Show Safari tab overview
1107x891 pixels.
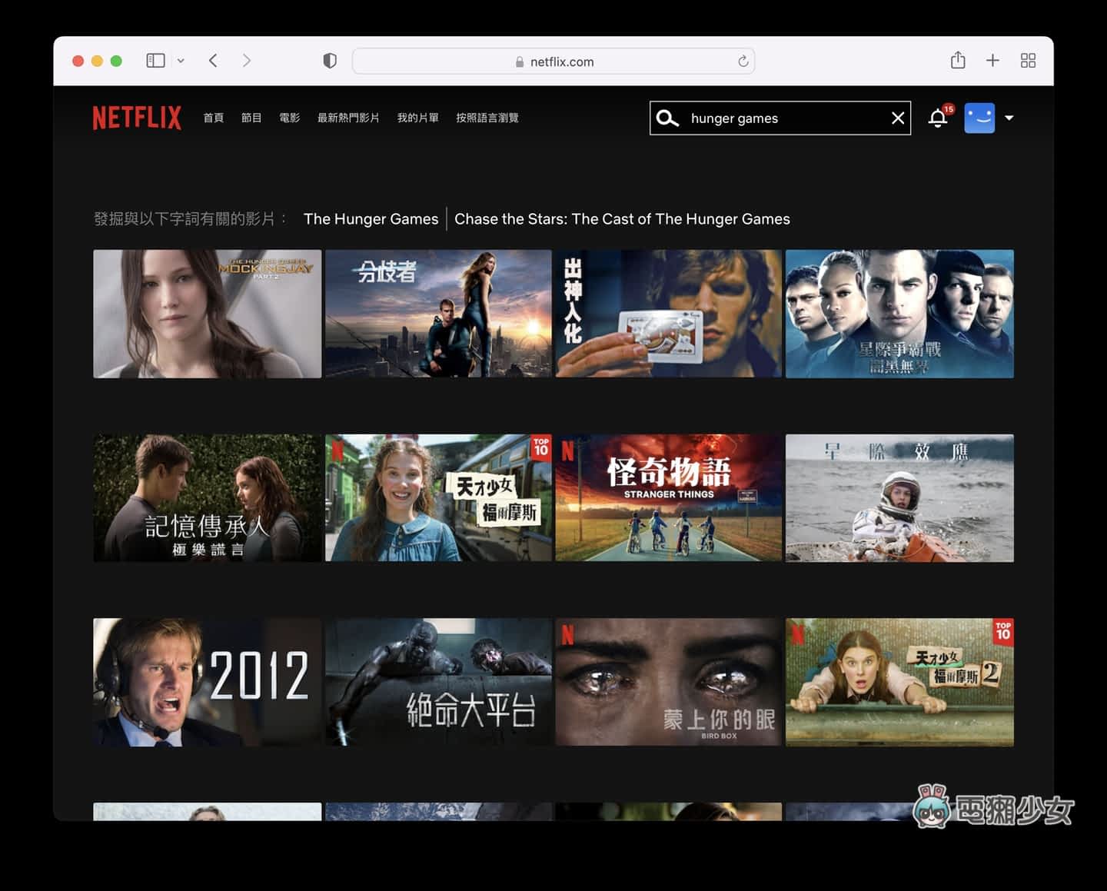(x=1028, y=61)
